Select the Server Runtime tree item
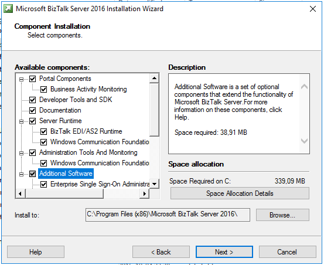The height and width of the screenshot is (265, 324). click(x=60, y=121)
